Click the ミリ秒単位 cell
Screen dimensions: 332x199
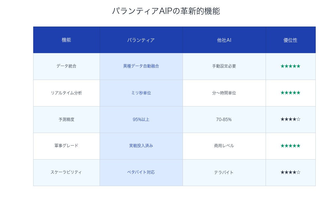tap(141, 93)
